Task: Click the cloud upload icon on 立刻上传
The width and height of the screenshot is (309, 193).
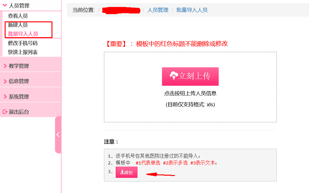Action: coord(174,76)
